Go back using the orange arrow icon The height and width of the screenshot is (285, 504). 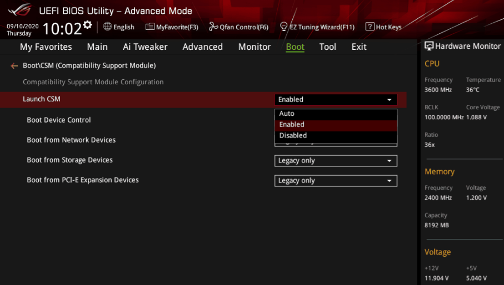pyautogui.click(x=14, y=66)
